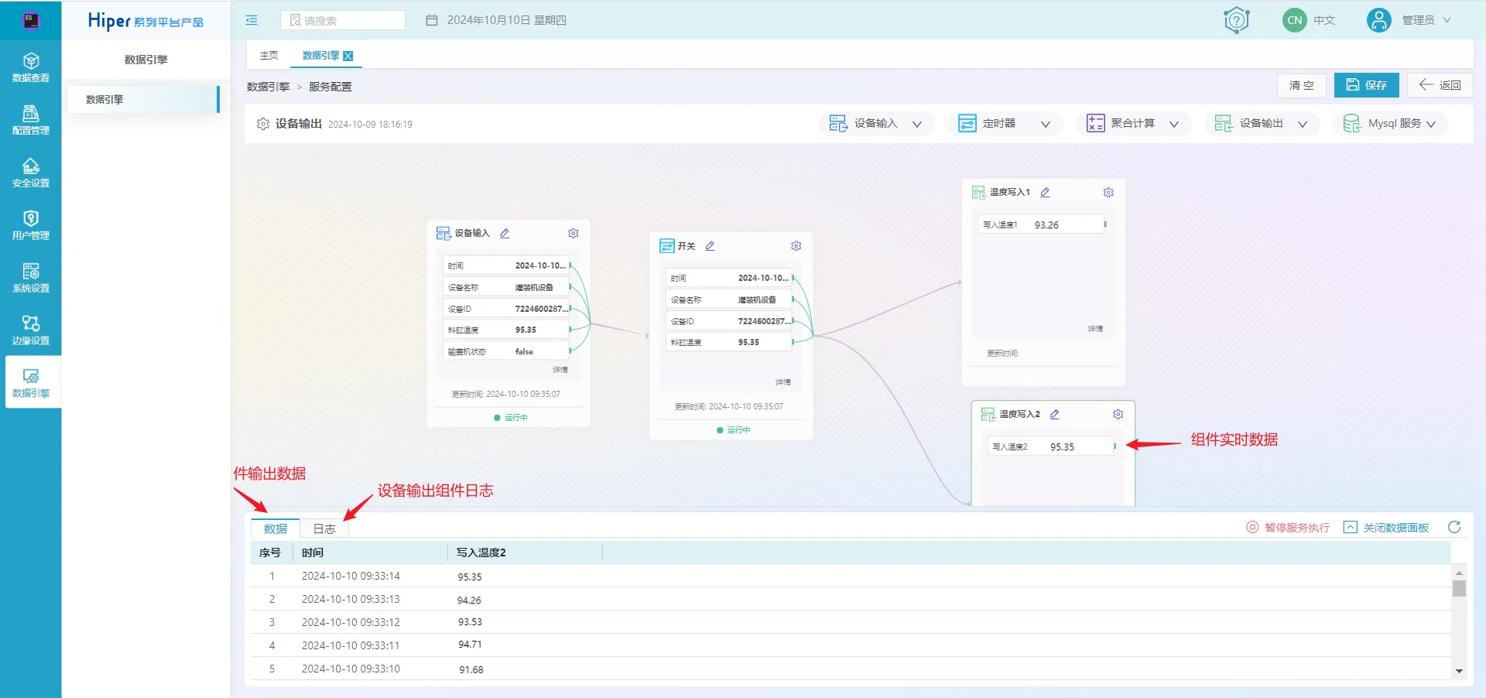Open 详情 link on 开关 node
Screen dimensions: 1486x698
[x=783, y=382]
